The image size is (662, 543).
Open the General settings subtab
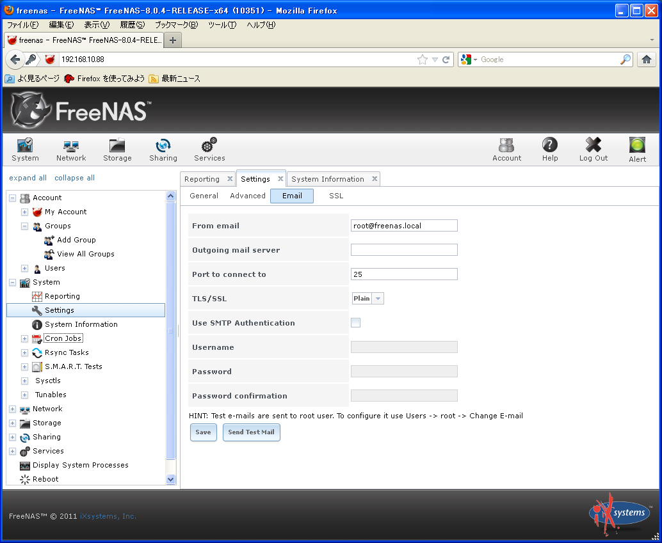(x=204, y=196)
